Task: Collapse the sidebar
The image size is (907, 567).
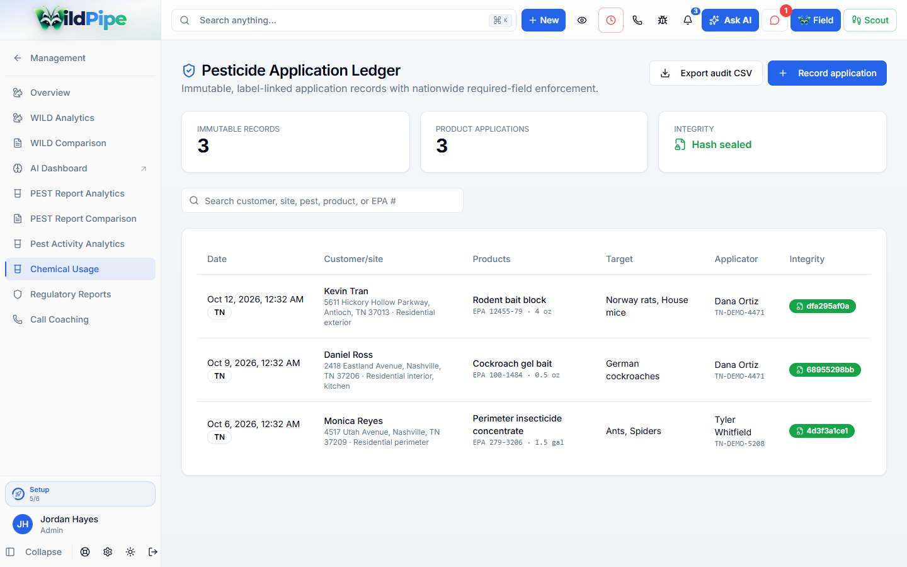Action: [x=34, y=552]
